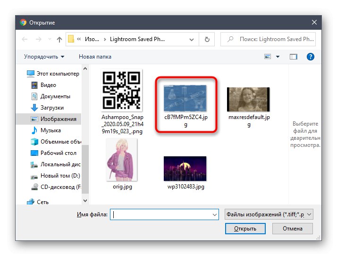The width and height of the screenshot is (337, 256).
Task: Click the Forward navigation arrow
Action: pyautogui.click(x=39, y=39)
